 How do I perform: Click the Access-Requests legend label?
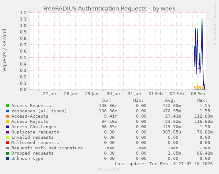[x=31, y=106]
